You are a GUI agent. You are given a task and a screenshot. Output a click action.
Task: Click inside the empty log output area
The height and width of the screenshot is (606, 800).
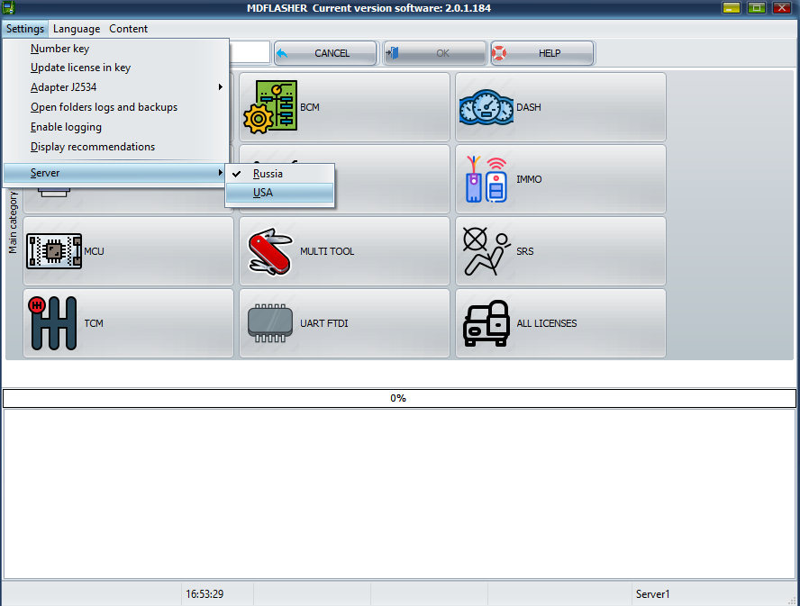pyautogui.click(x=399, y=493)
